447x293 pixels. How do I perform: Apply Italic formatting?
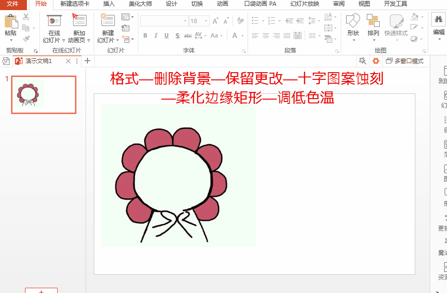coord(155,36)
